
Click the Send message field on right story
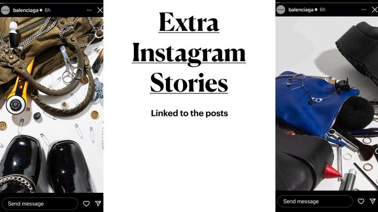coord(315,201)
